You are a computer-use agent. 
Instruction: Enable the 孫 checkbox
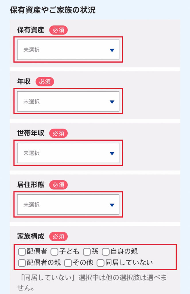click(x=87, y=252)
